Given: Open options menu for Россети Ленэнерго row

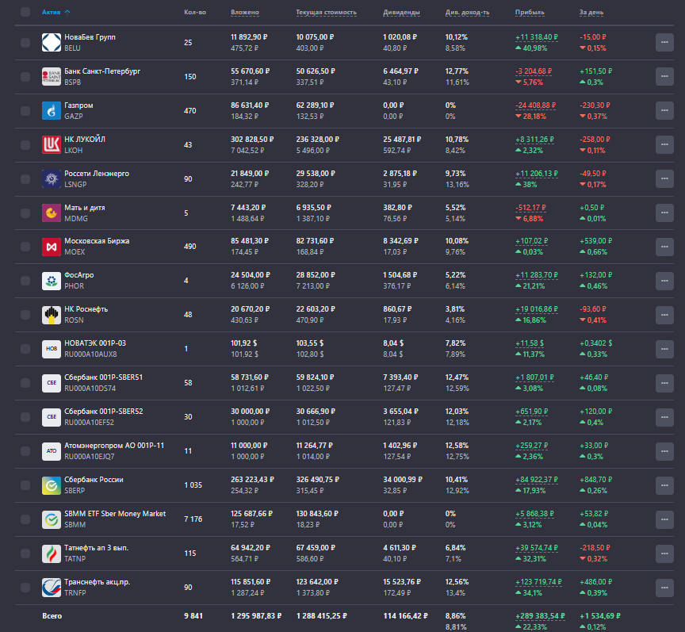Looking at the screenshot, I should click(x=664, y=178).
